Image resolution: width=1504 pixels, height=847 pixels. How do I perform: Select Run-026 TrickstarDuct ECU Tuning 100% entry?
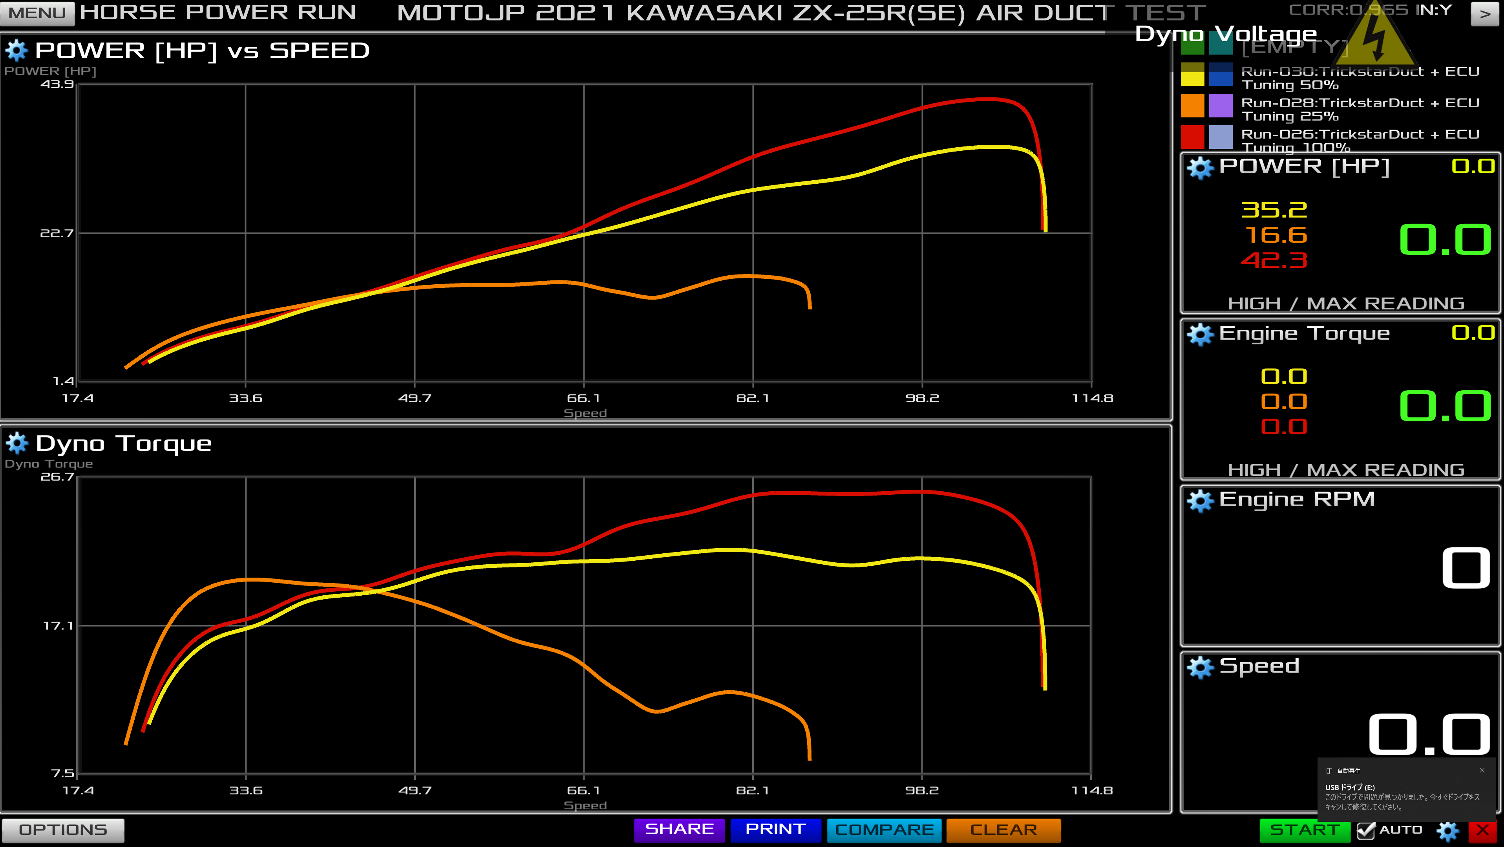pos(1360,141)
